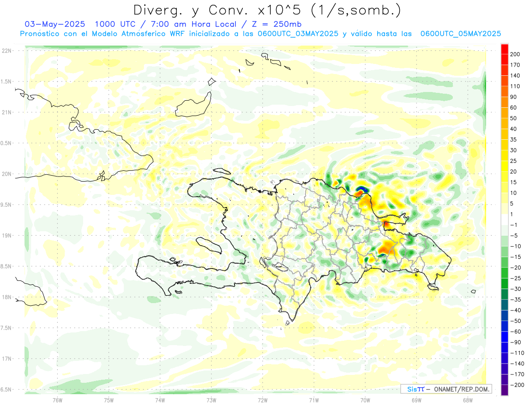
Task: Select the valid-until time '0600UTC_05MAY2025'
Action: point(460,34)
